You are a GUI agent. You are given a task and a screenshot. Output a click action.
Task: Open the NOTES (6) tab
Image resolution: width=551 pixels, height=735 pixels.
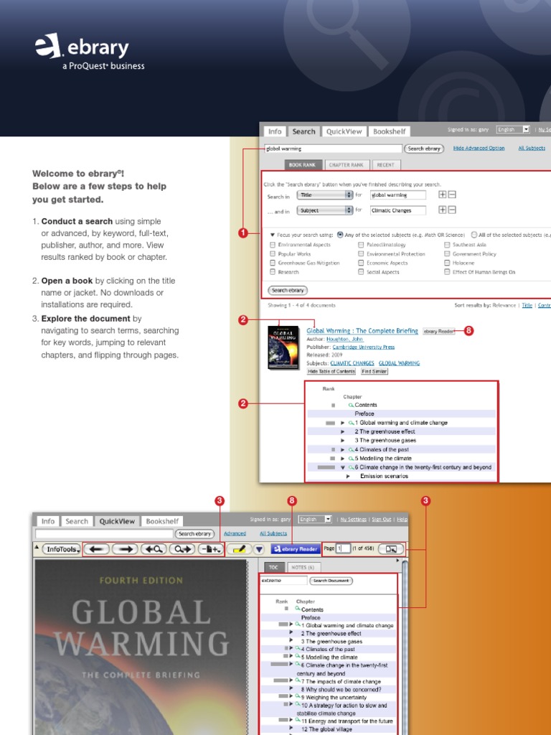coord(303,567)
